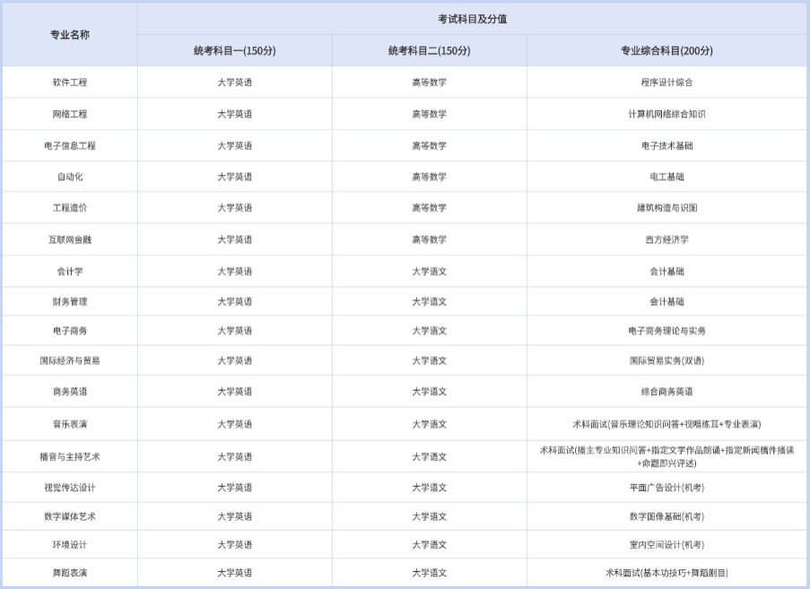This screenshot has width=810, height=589.
Task: Select the 建筑构造与识图 cell
Action: tap(666, 208)
